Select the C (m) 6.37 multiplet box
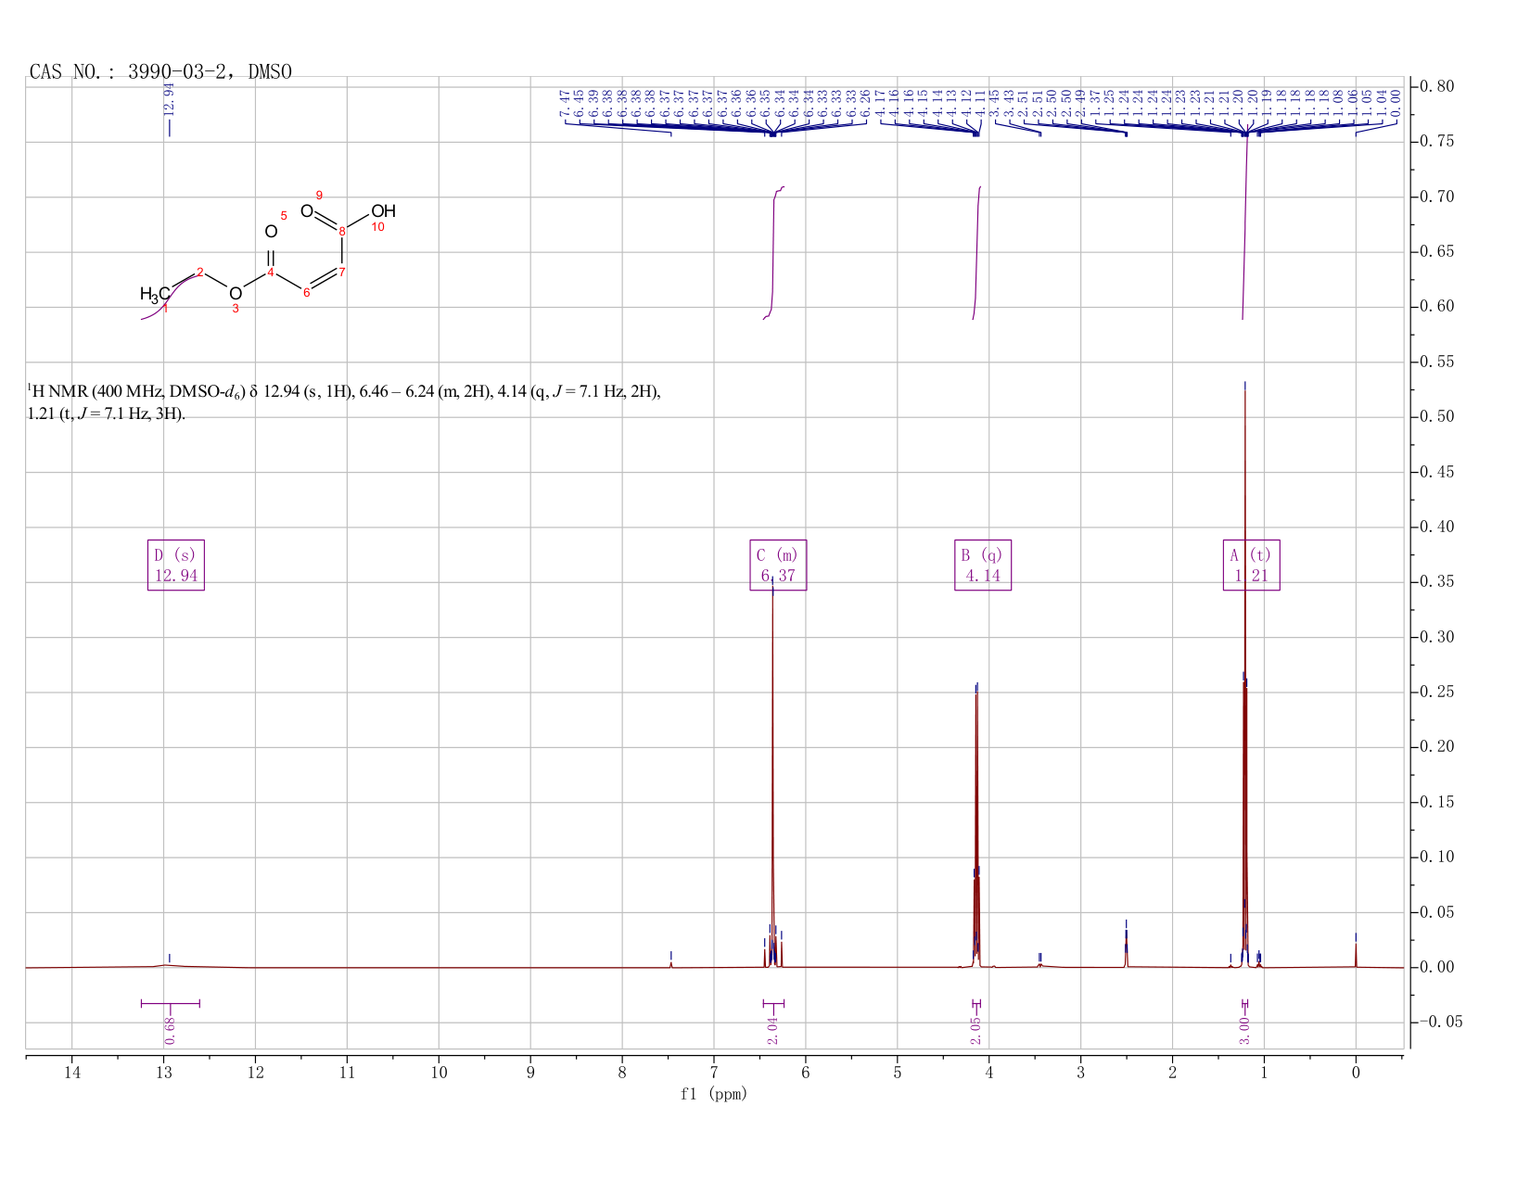Image resolution: width=1530 pixels, height=1182 pixels. coord(778,566)
